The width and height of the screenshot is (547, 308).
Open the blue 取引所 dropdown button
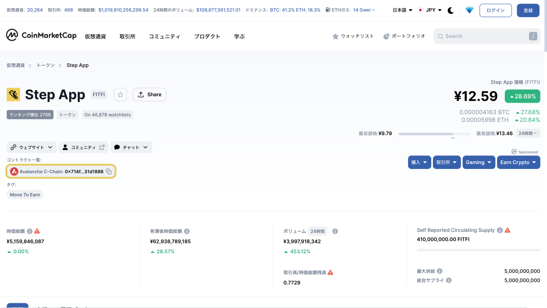[447, 163]
